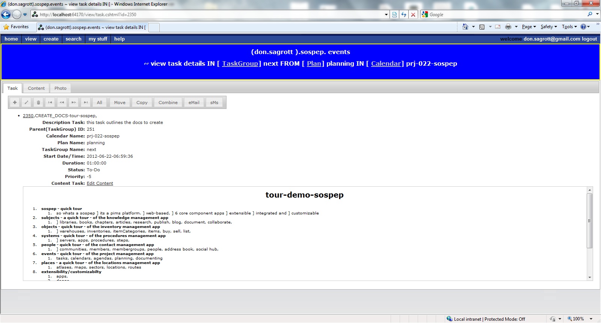Click the Read Mail icon

click(x=498, y=27)
